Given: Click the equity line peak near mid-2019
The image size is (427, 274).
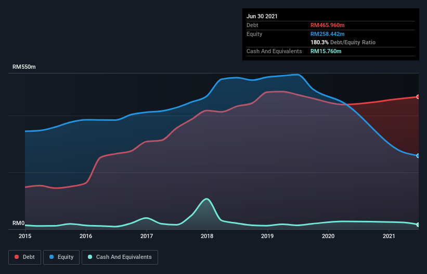Looking at the screenshot, I should pyautogui.click(x=297, y=74).
